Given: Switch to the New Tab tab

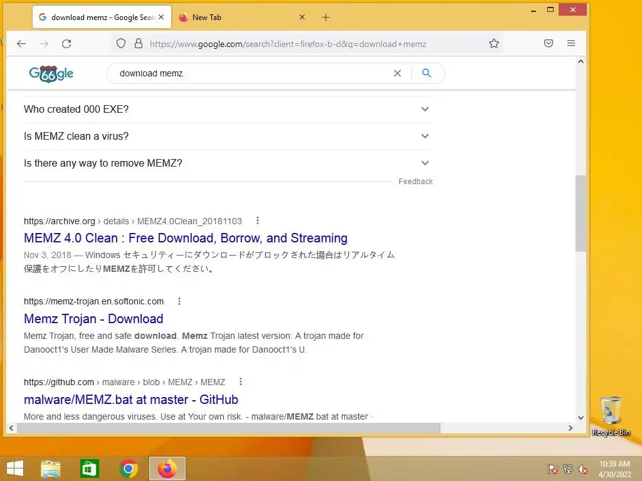Looking at the screenshot, I should [x=241, y=17].
